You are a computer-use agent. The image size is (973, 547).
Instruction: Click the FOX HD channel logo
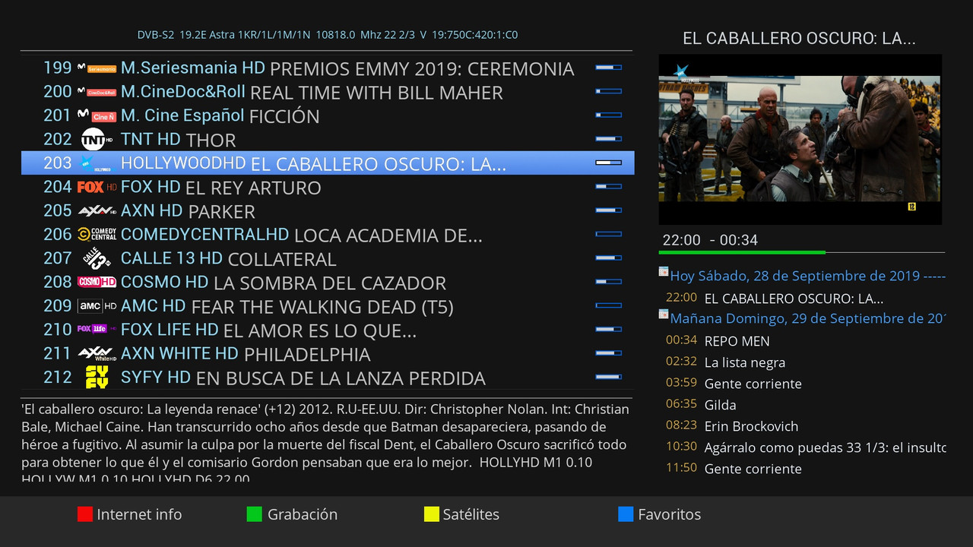click(x=97, y=186)
